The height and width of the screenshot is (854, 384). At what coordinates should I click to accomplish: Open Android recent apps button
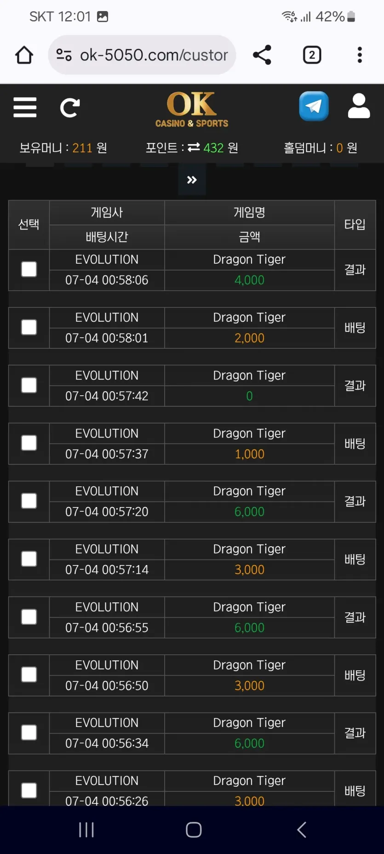(x=86, y=830)
